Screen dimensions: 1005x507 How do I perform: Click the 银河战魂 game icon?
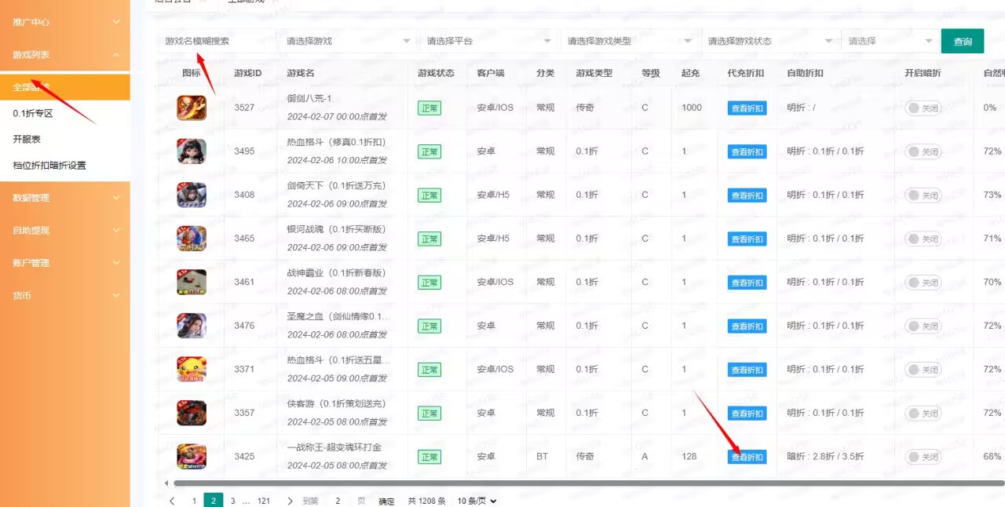192,238
